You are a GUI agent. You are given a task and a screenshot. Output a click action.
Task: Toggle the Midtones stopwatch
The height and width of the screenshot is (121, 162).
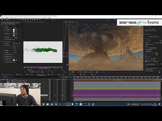5,34
